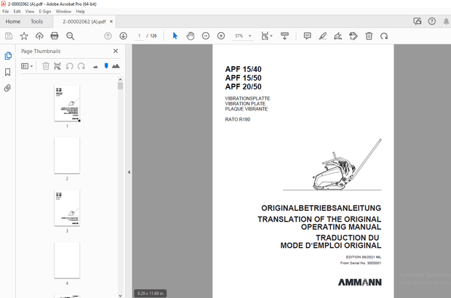This screenshot has height=298, width=451.
Task: Select the 2-00002062 (A).pdf document tab
Action: coord(84,22)
